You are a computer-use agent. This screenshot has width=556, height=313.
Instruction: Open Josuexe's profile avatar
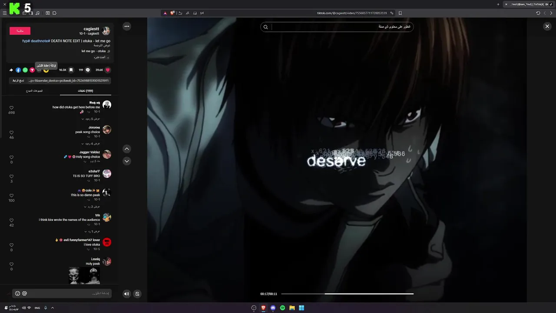107,130
